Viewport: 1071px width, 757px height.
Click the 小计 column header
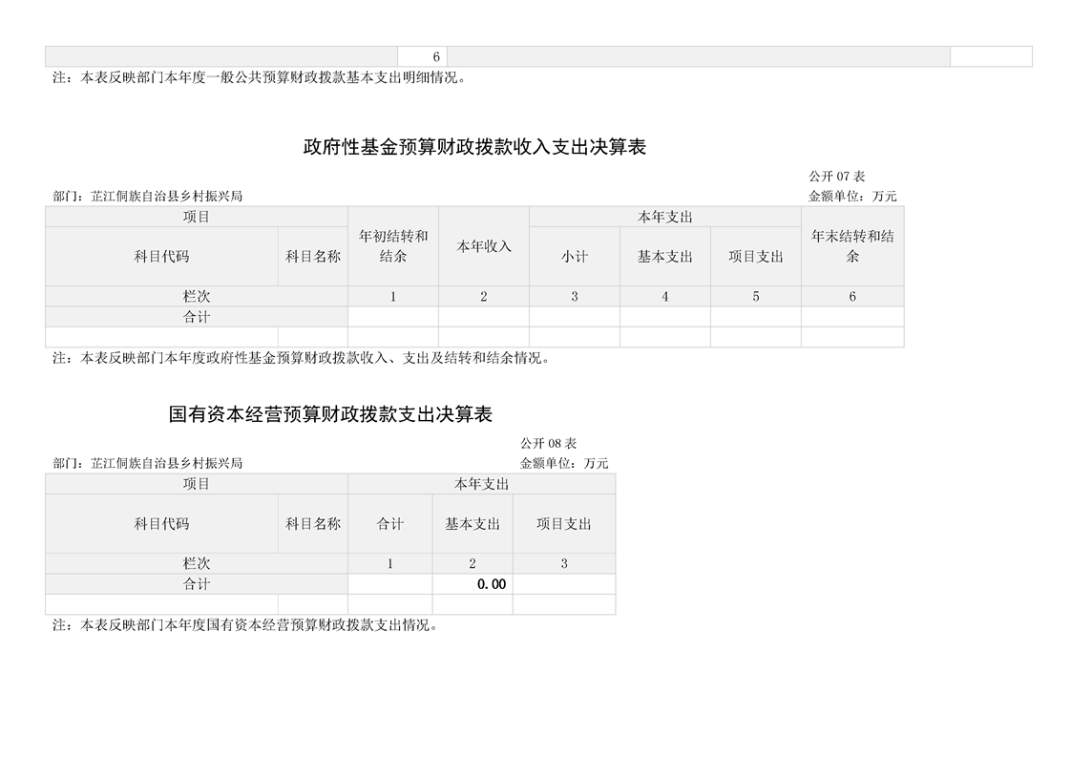575,257
